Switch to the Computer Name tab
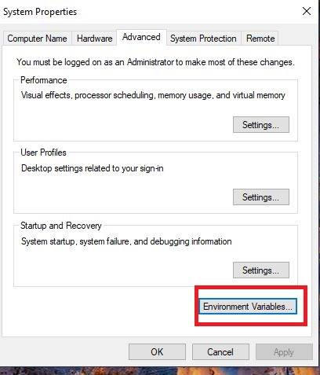This screenshot has height=375, width=320. coord(37,39)
